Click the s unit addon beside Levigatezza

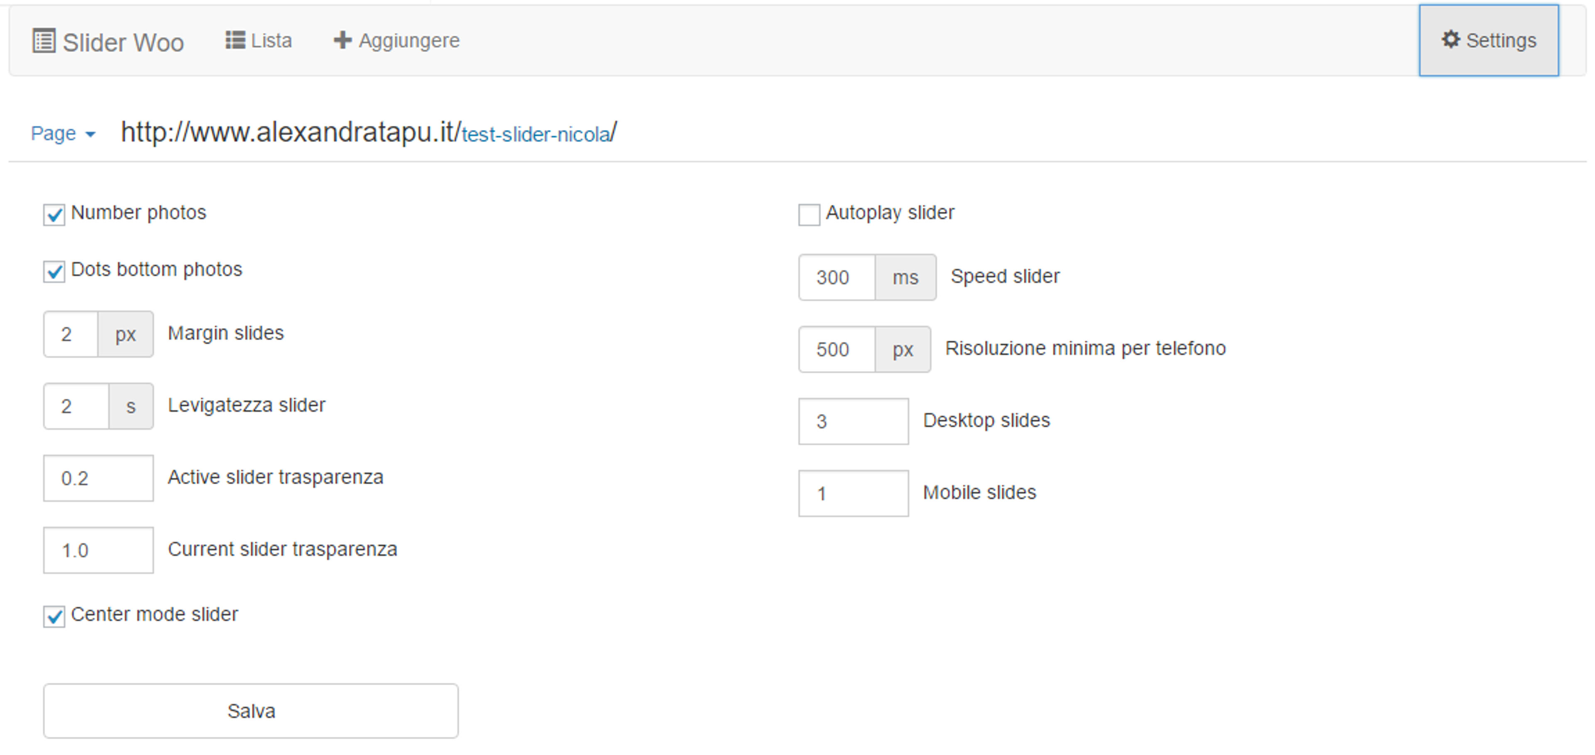(x=131, y=406)
